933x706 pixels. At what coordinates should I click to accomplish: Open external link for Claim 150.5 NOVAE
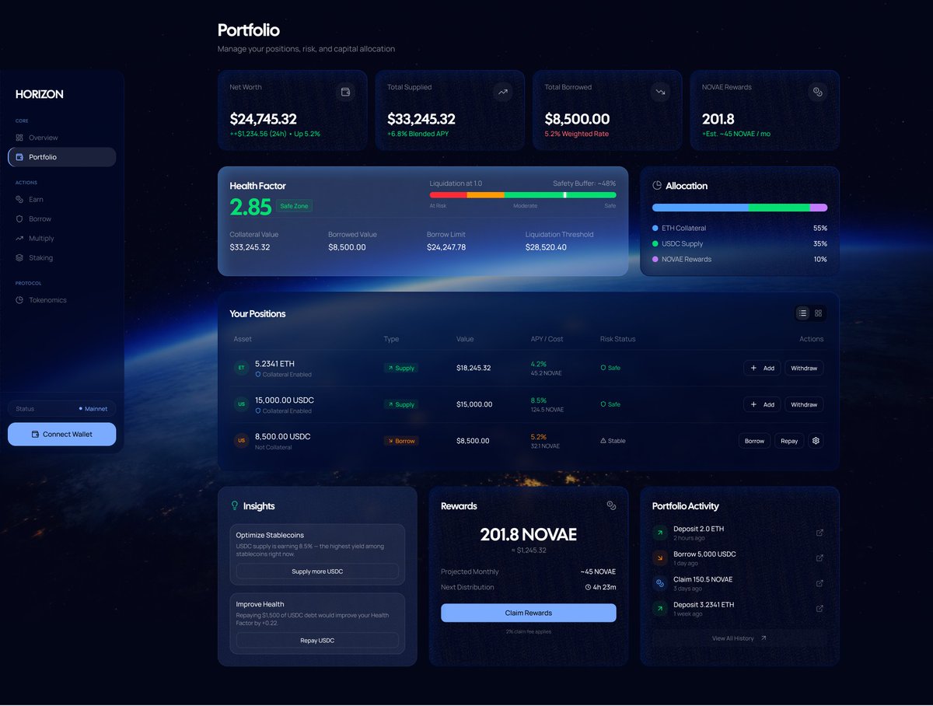(x=819, y=583)
